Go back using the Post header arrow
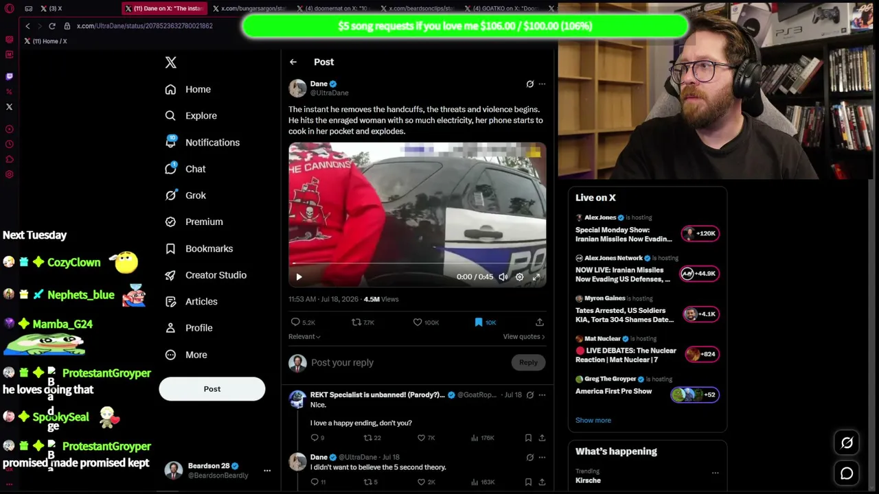The height and width of the screenshot is (494, 879). [293, 62]
